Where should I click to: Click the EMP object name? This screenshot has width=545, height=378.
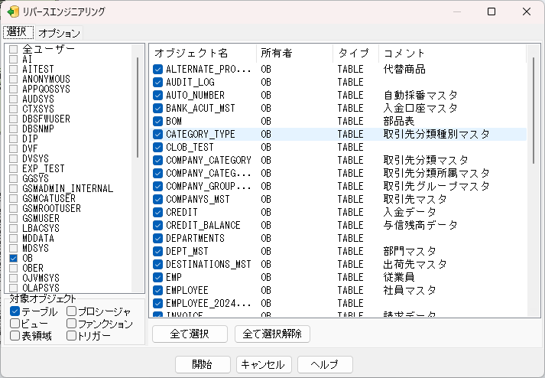pyautogui.click(x=174, y=278)
